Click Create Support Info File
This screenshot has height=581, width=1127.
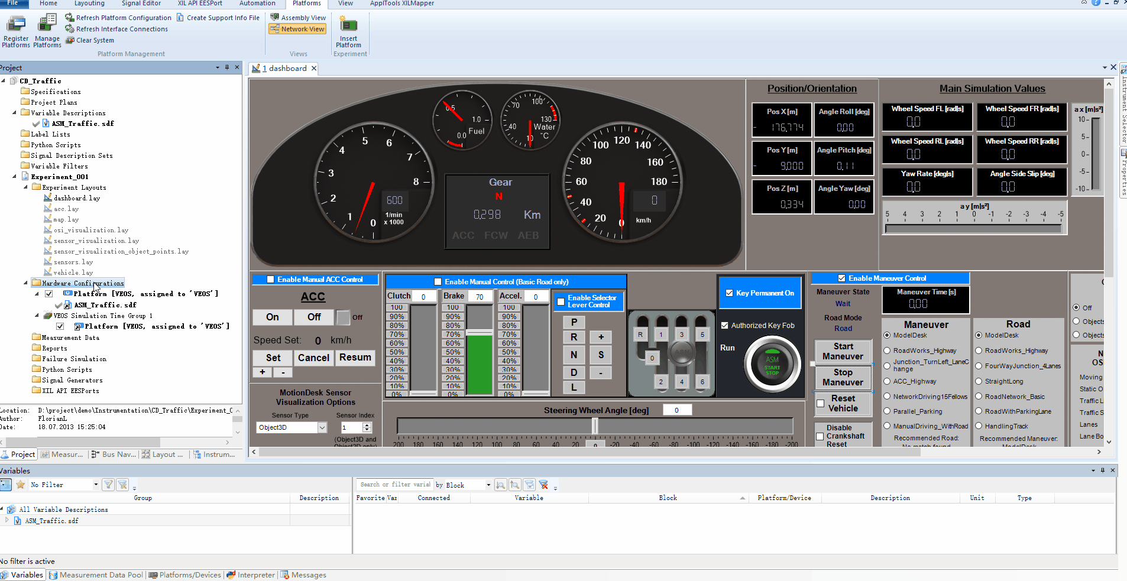(x=218, y=18)
